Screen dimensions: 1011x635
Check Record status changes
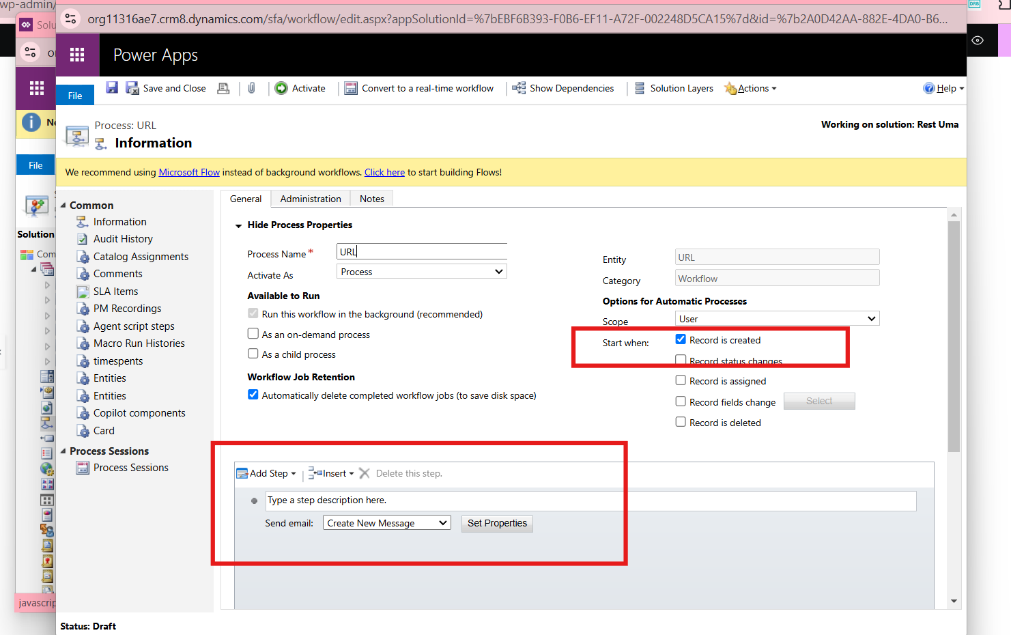681,360
